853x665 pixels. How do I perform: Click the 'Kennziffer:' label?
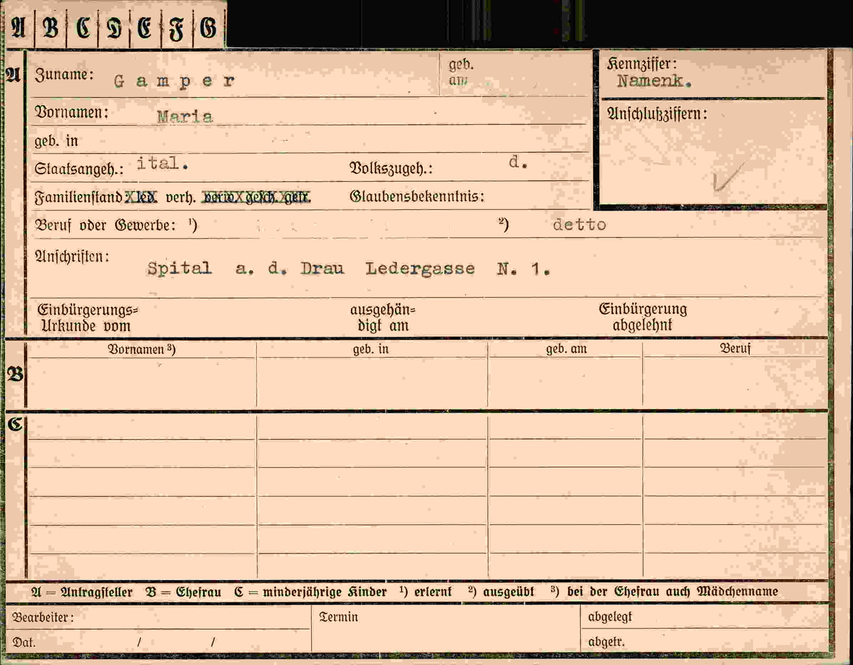coord(642,64)
